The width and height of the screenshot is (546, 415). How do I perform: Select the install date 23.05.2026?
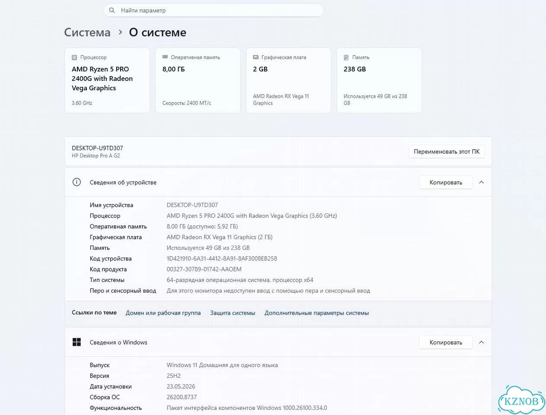[x=181, y=386]
